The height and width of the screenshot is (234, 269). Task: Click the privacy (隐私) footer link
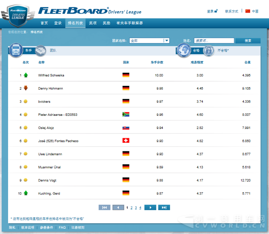pyautogui.click(x=12, y=227)
